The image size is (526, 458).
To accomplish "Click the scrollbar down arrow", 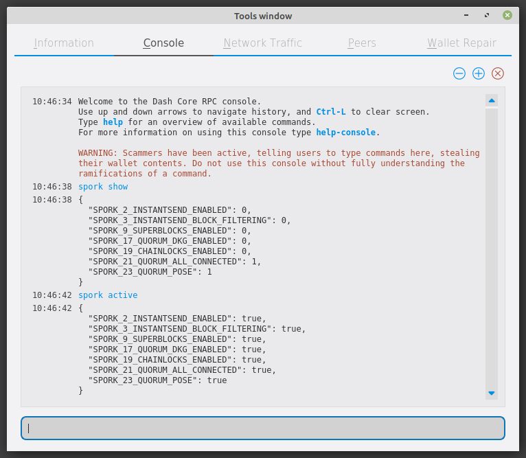I will pos(491,393).
